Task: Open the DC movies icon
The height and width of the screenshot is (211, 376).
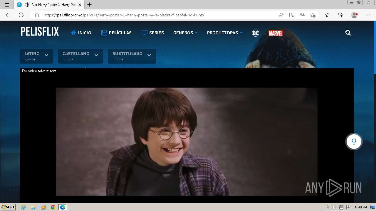Action: (x=256, y=33)
